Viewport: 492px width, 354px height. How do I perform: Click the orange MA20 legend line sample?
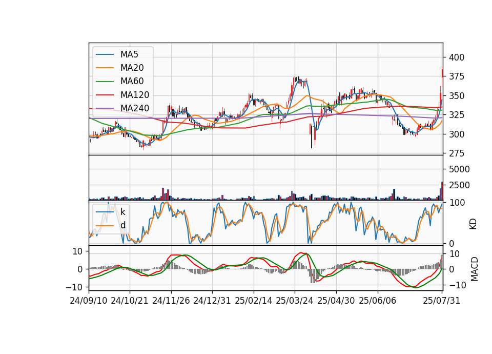click(105, 68)
